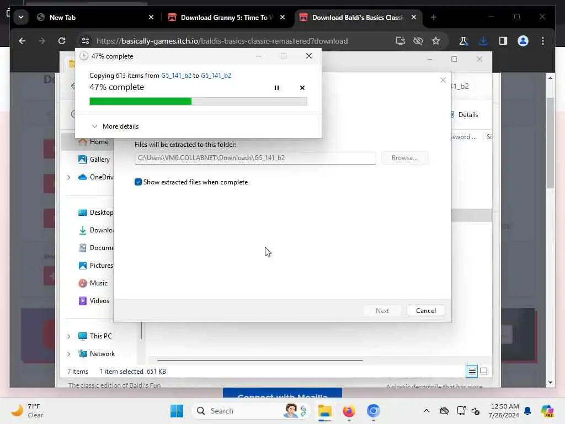Switch to Download Baldi's Basics tab
This screenshot has width=565, height=424.
[358, 17]
